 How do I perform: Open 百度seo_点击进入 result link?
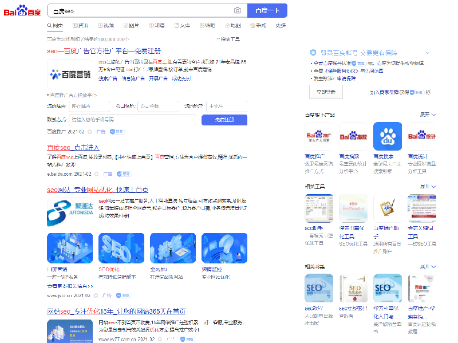point(73,148)
